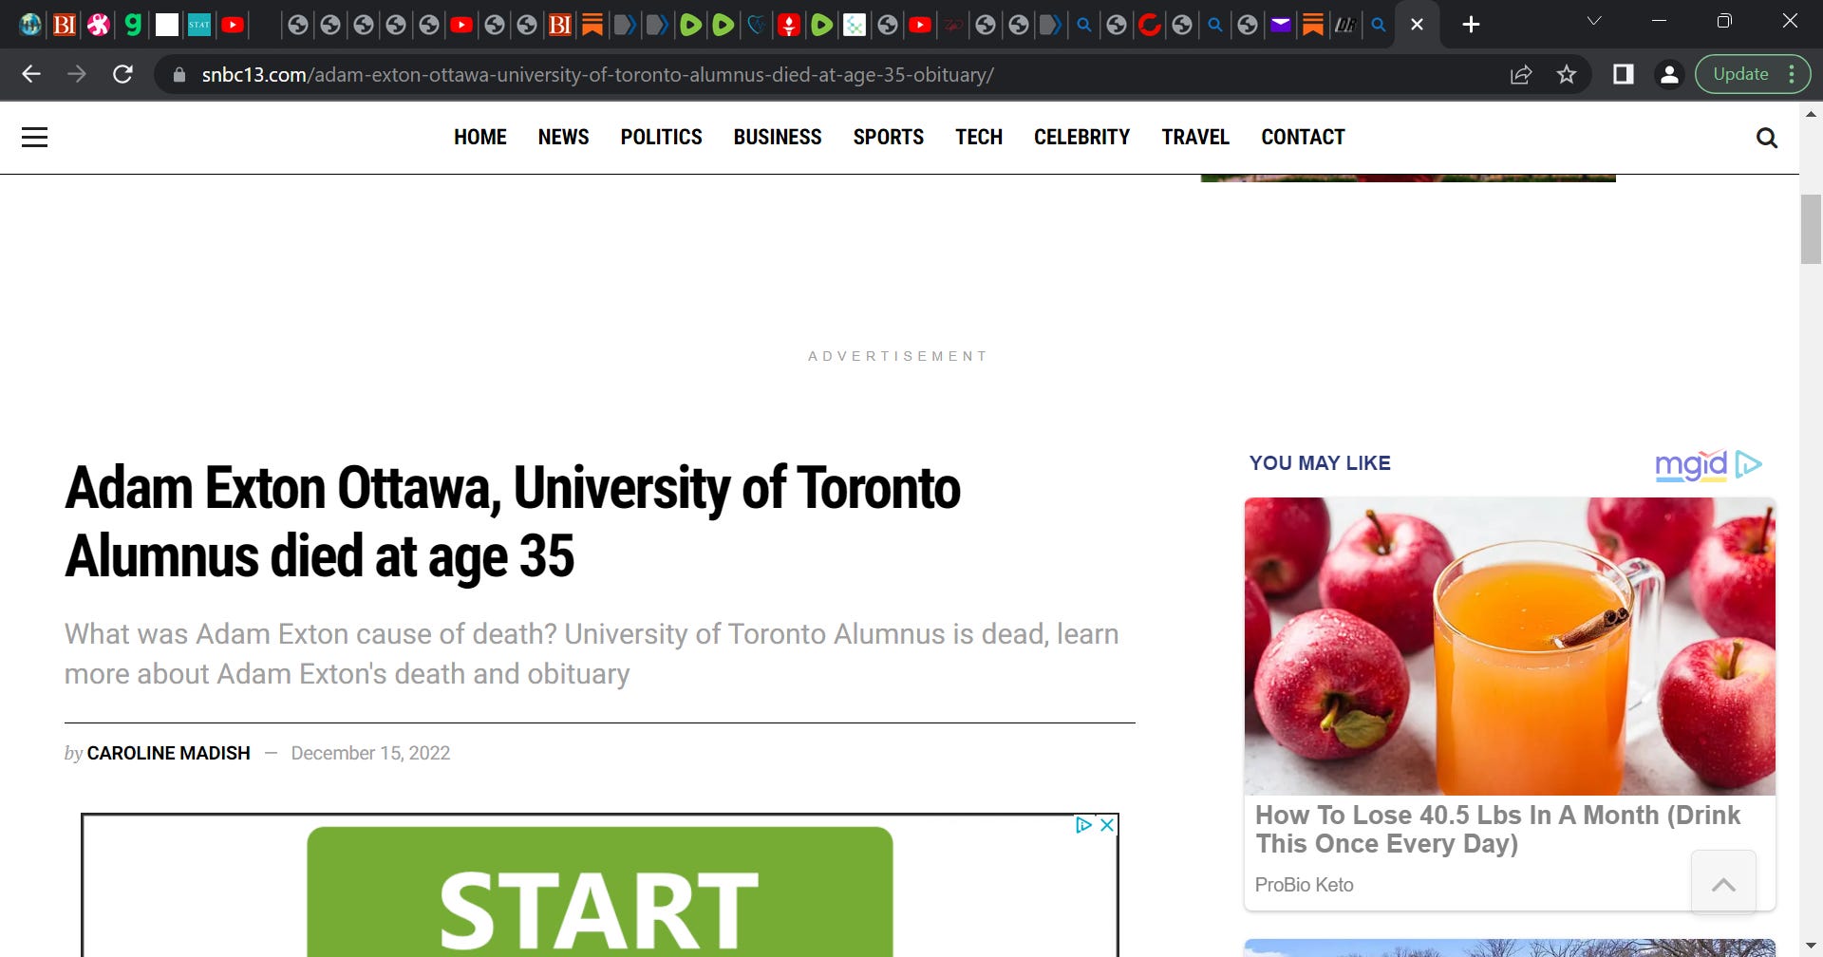Switch to the blank white favicon tab
Screen dimensions: 1823x957
pyautogui.click(x=167, y=25)
